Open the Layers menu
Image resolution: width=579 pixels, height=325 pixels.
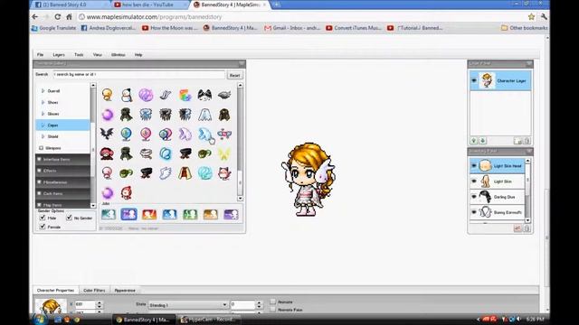59,54
